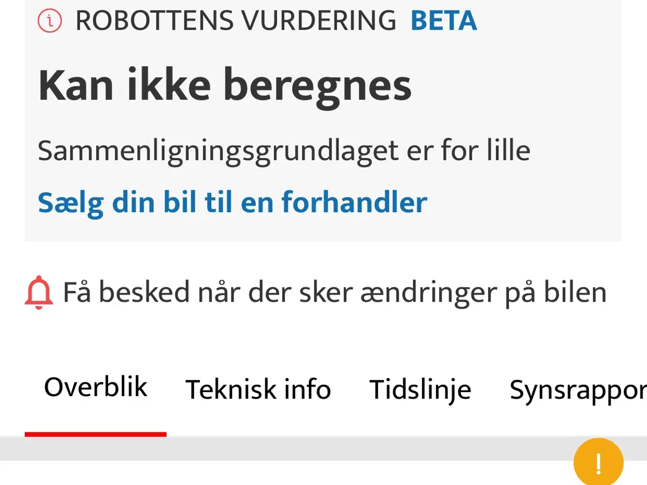Click the red underline beneath Overblik
The height and width of the screenshot is (485, 647).
96,434
